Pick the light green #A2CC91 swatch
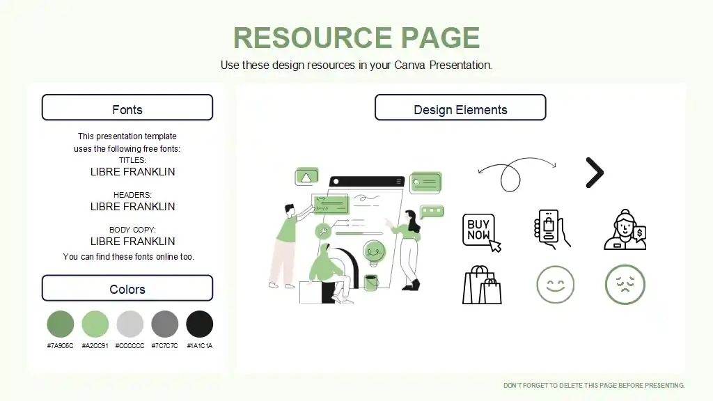 coord(95,324)
